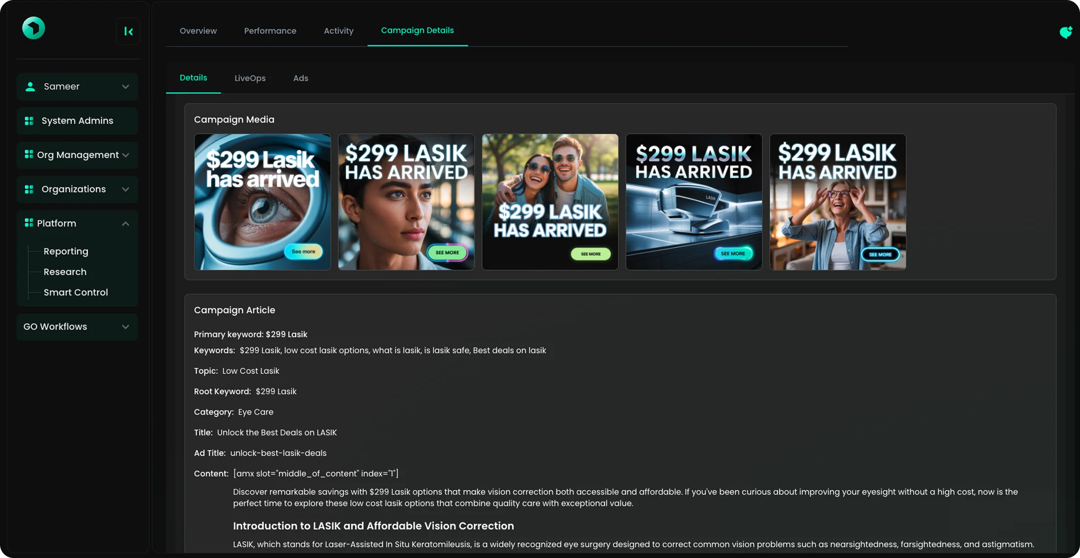The height and width of the screenshot is (558, 1080).
Task: Expand the Org Management chevron
Action: [x=126, y=155]
